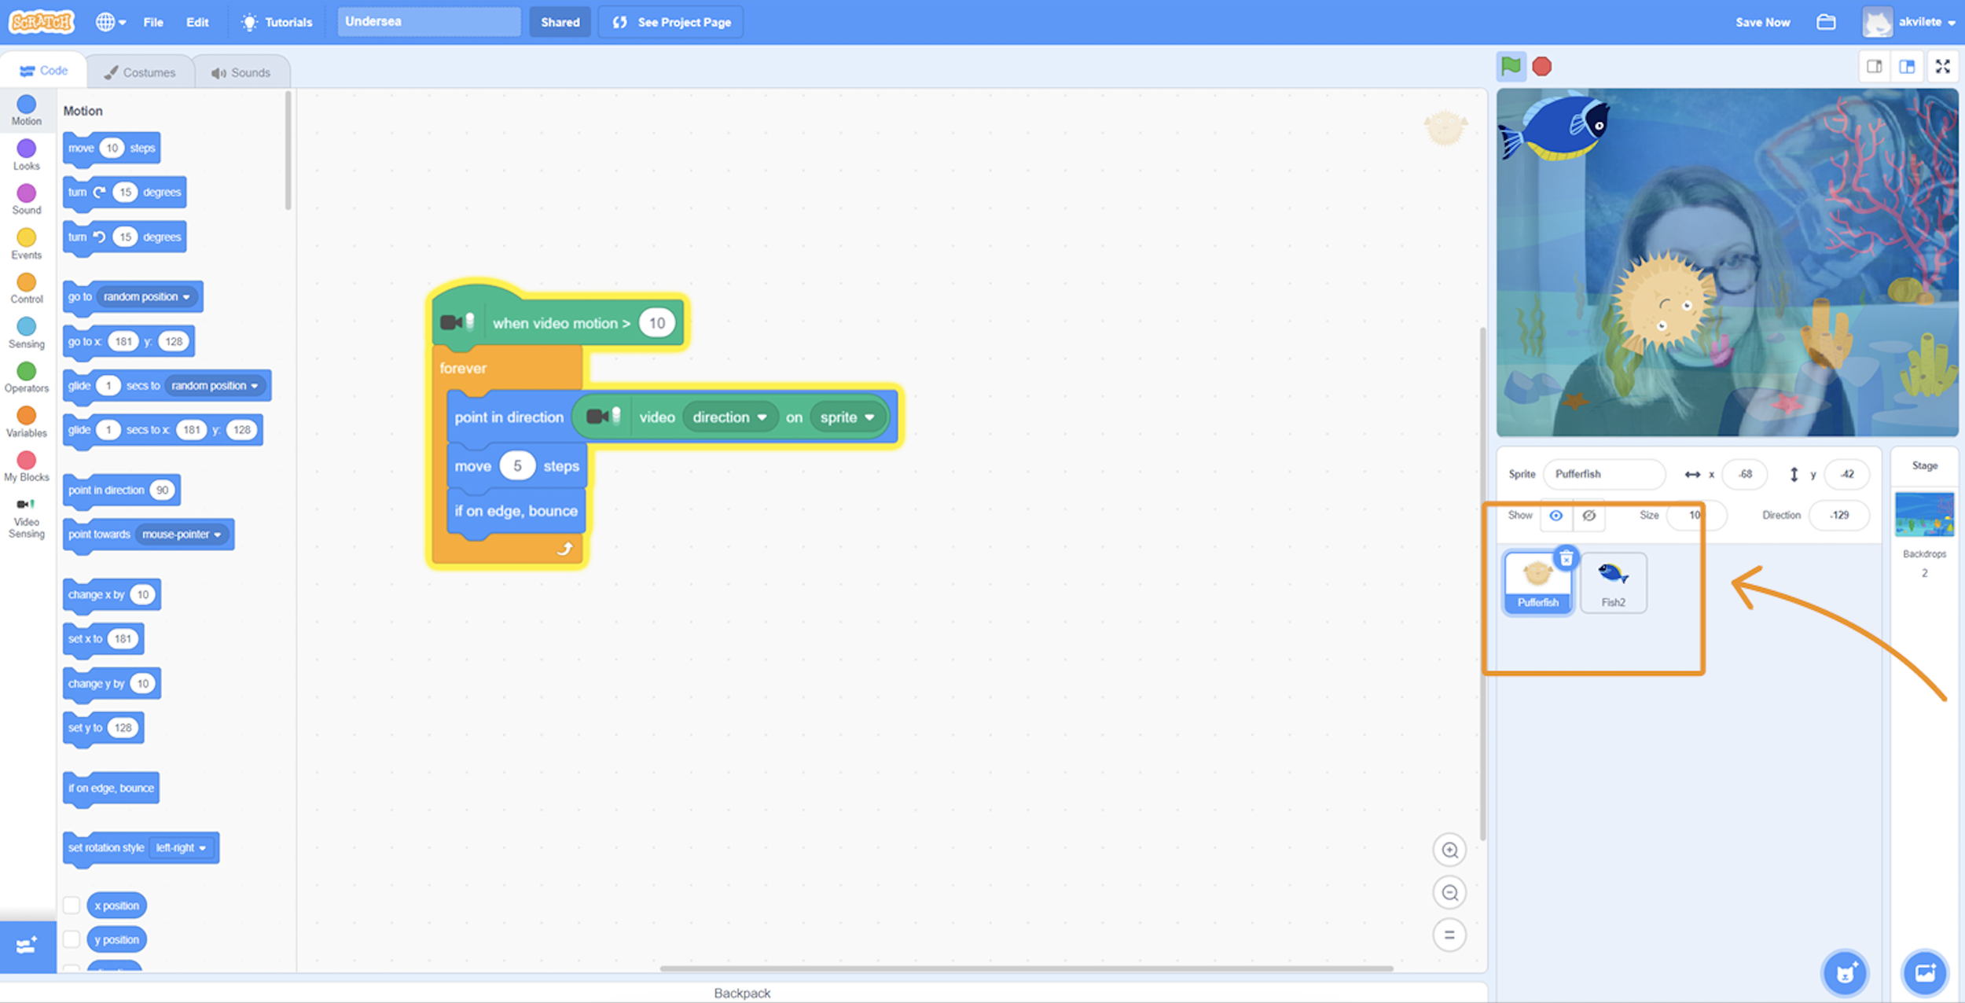Zoom in on the code workspace
Image resolution: width=1965 pixels, height=1003 pixels.
coord(1449,851)
